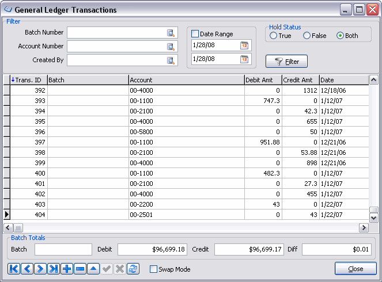Click previous record arrow icon

pyautogui.click(x=27, y=269)
